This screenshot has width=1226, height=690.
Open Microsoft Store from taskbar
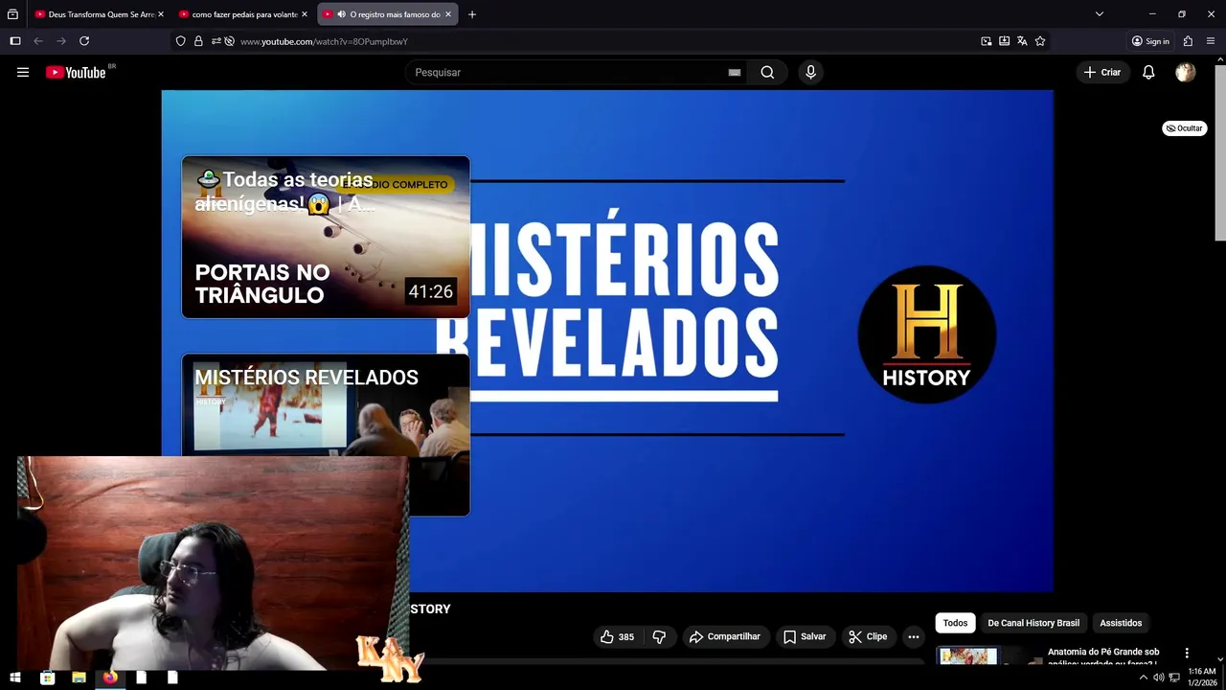pyautogui.click(x=47, y=678)
